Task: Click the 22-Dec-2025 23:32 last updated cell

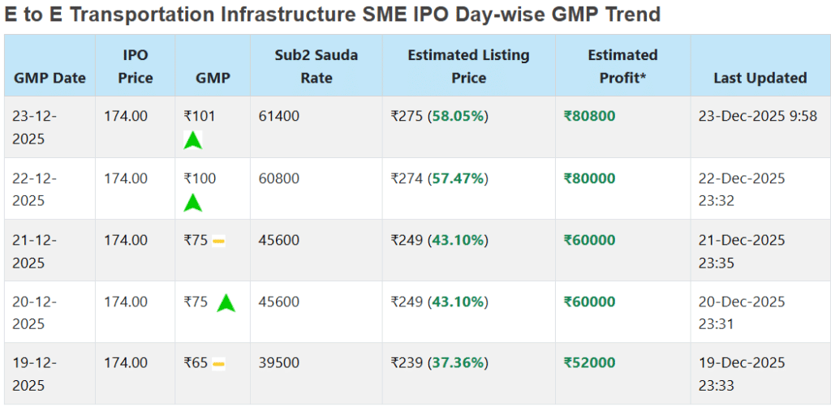Action: 741,189
